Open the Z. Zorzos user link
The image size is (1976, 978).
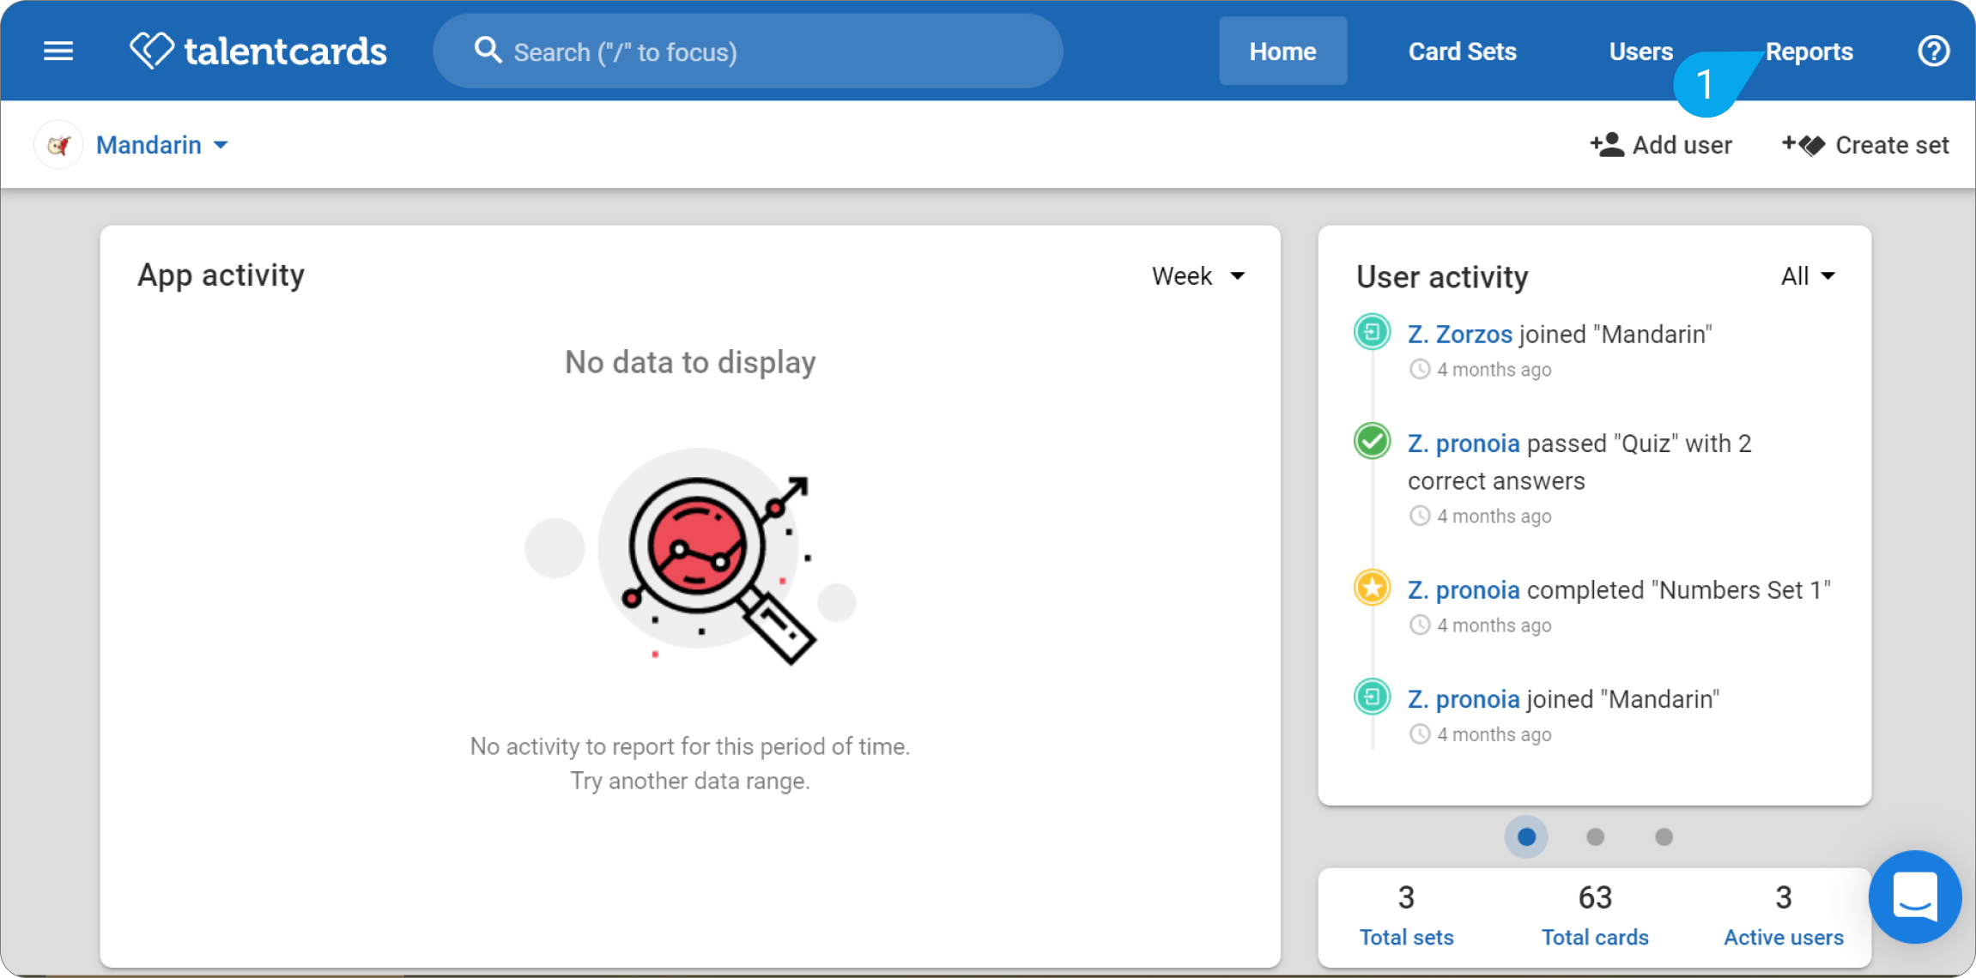pyautogui.click(x=1459, y=334)
